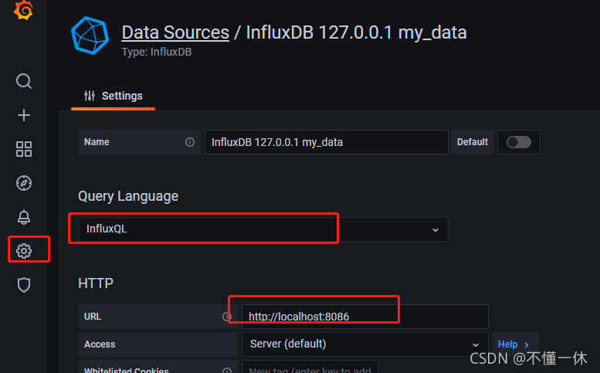Click the Query Language heading
This screenshot has height=373, width=600.
tap(128, 196)
